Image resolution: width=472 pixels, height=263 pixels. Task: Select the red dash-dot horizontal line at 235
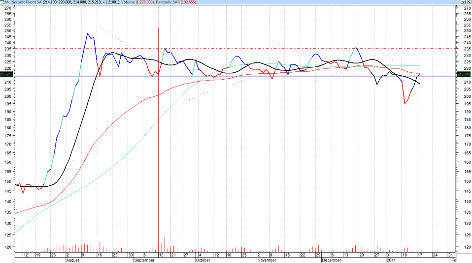pyautogui.click(x=235, y=48)
